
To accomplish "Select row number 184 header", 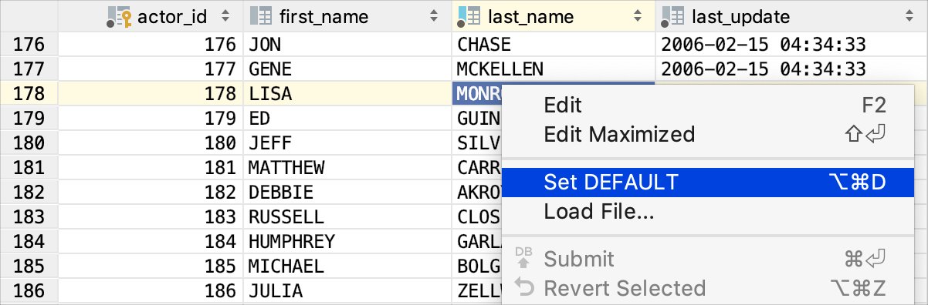I will point(29,242).
